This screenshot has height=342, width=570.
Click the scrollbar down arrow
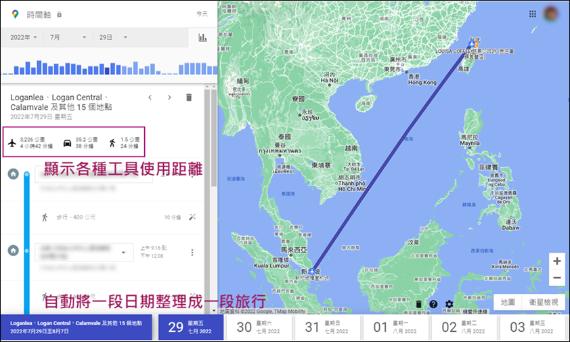click(x=214, y=311)
